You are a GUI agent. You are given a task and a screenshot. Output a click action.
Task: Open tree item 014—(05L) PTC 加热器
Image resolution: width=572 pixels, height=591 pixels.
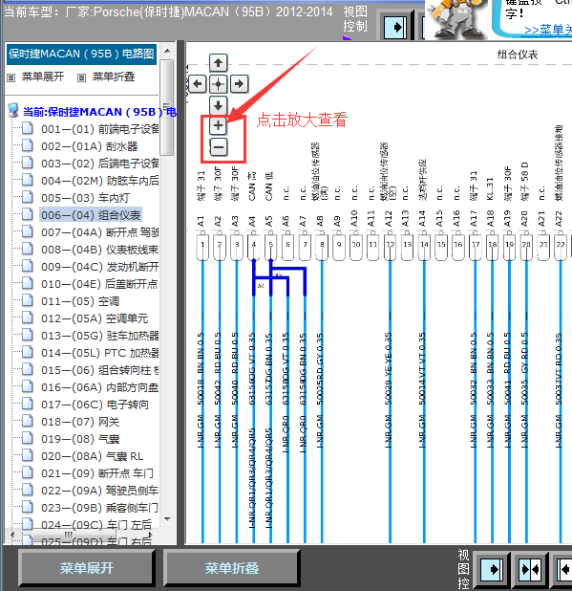(x=99, y=353)
